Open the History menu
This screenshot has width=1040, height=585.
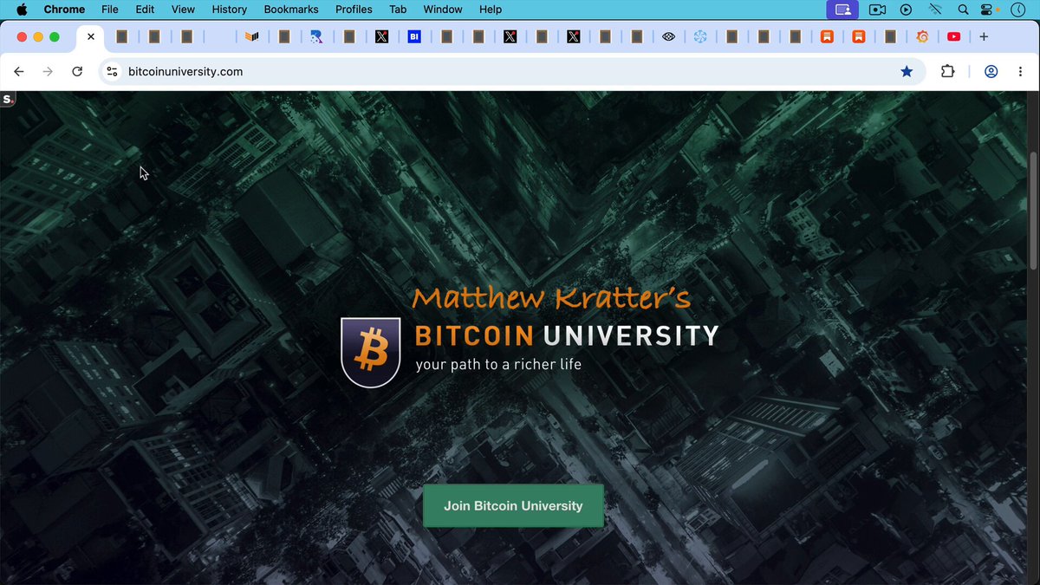pyautogui.click(x=230, y=10)
